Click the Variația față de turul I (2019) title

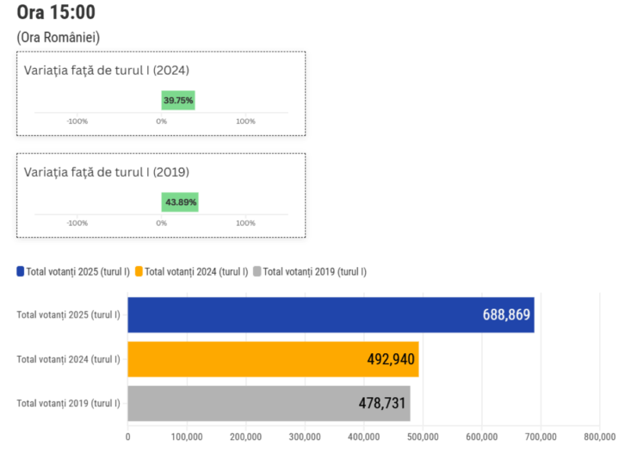(107, 172)
